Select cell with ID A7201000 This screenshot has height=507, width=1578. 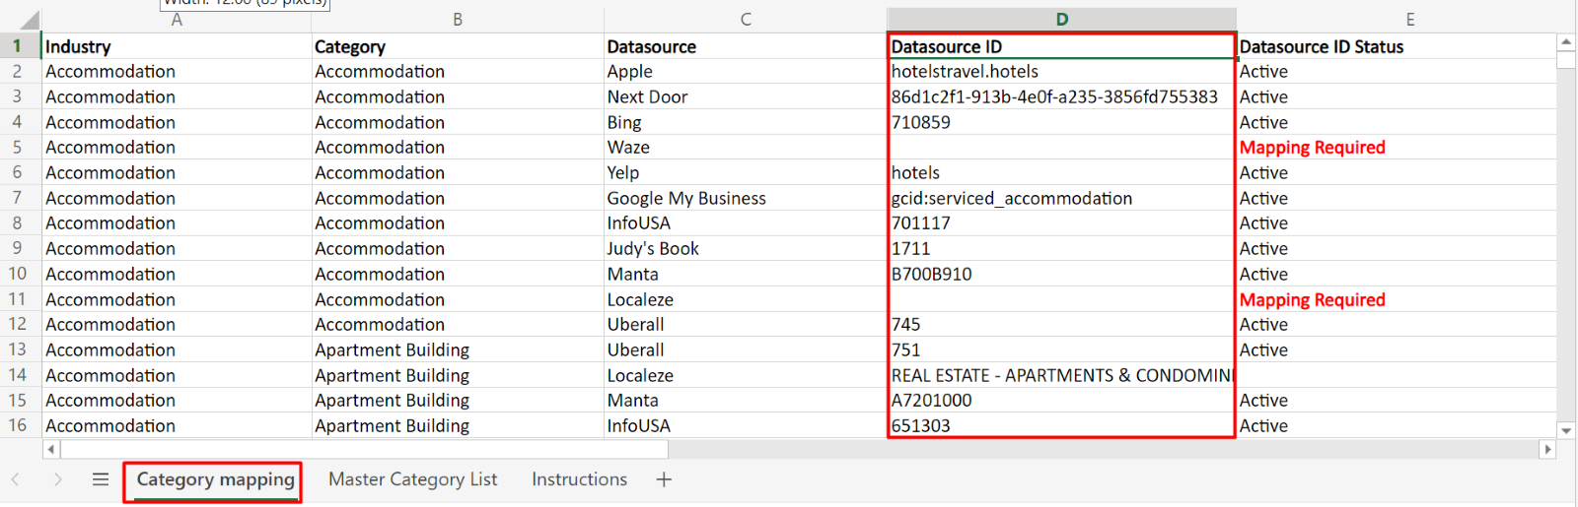point(1062,400)
